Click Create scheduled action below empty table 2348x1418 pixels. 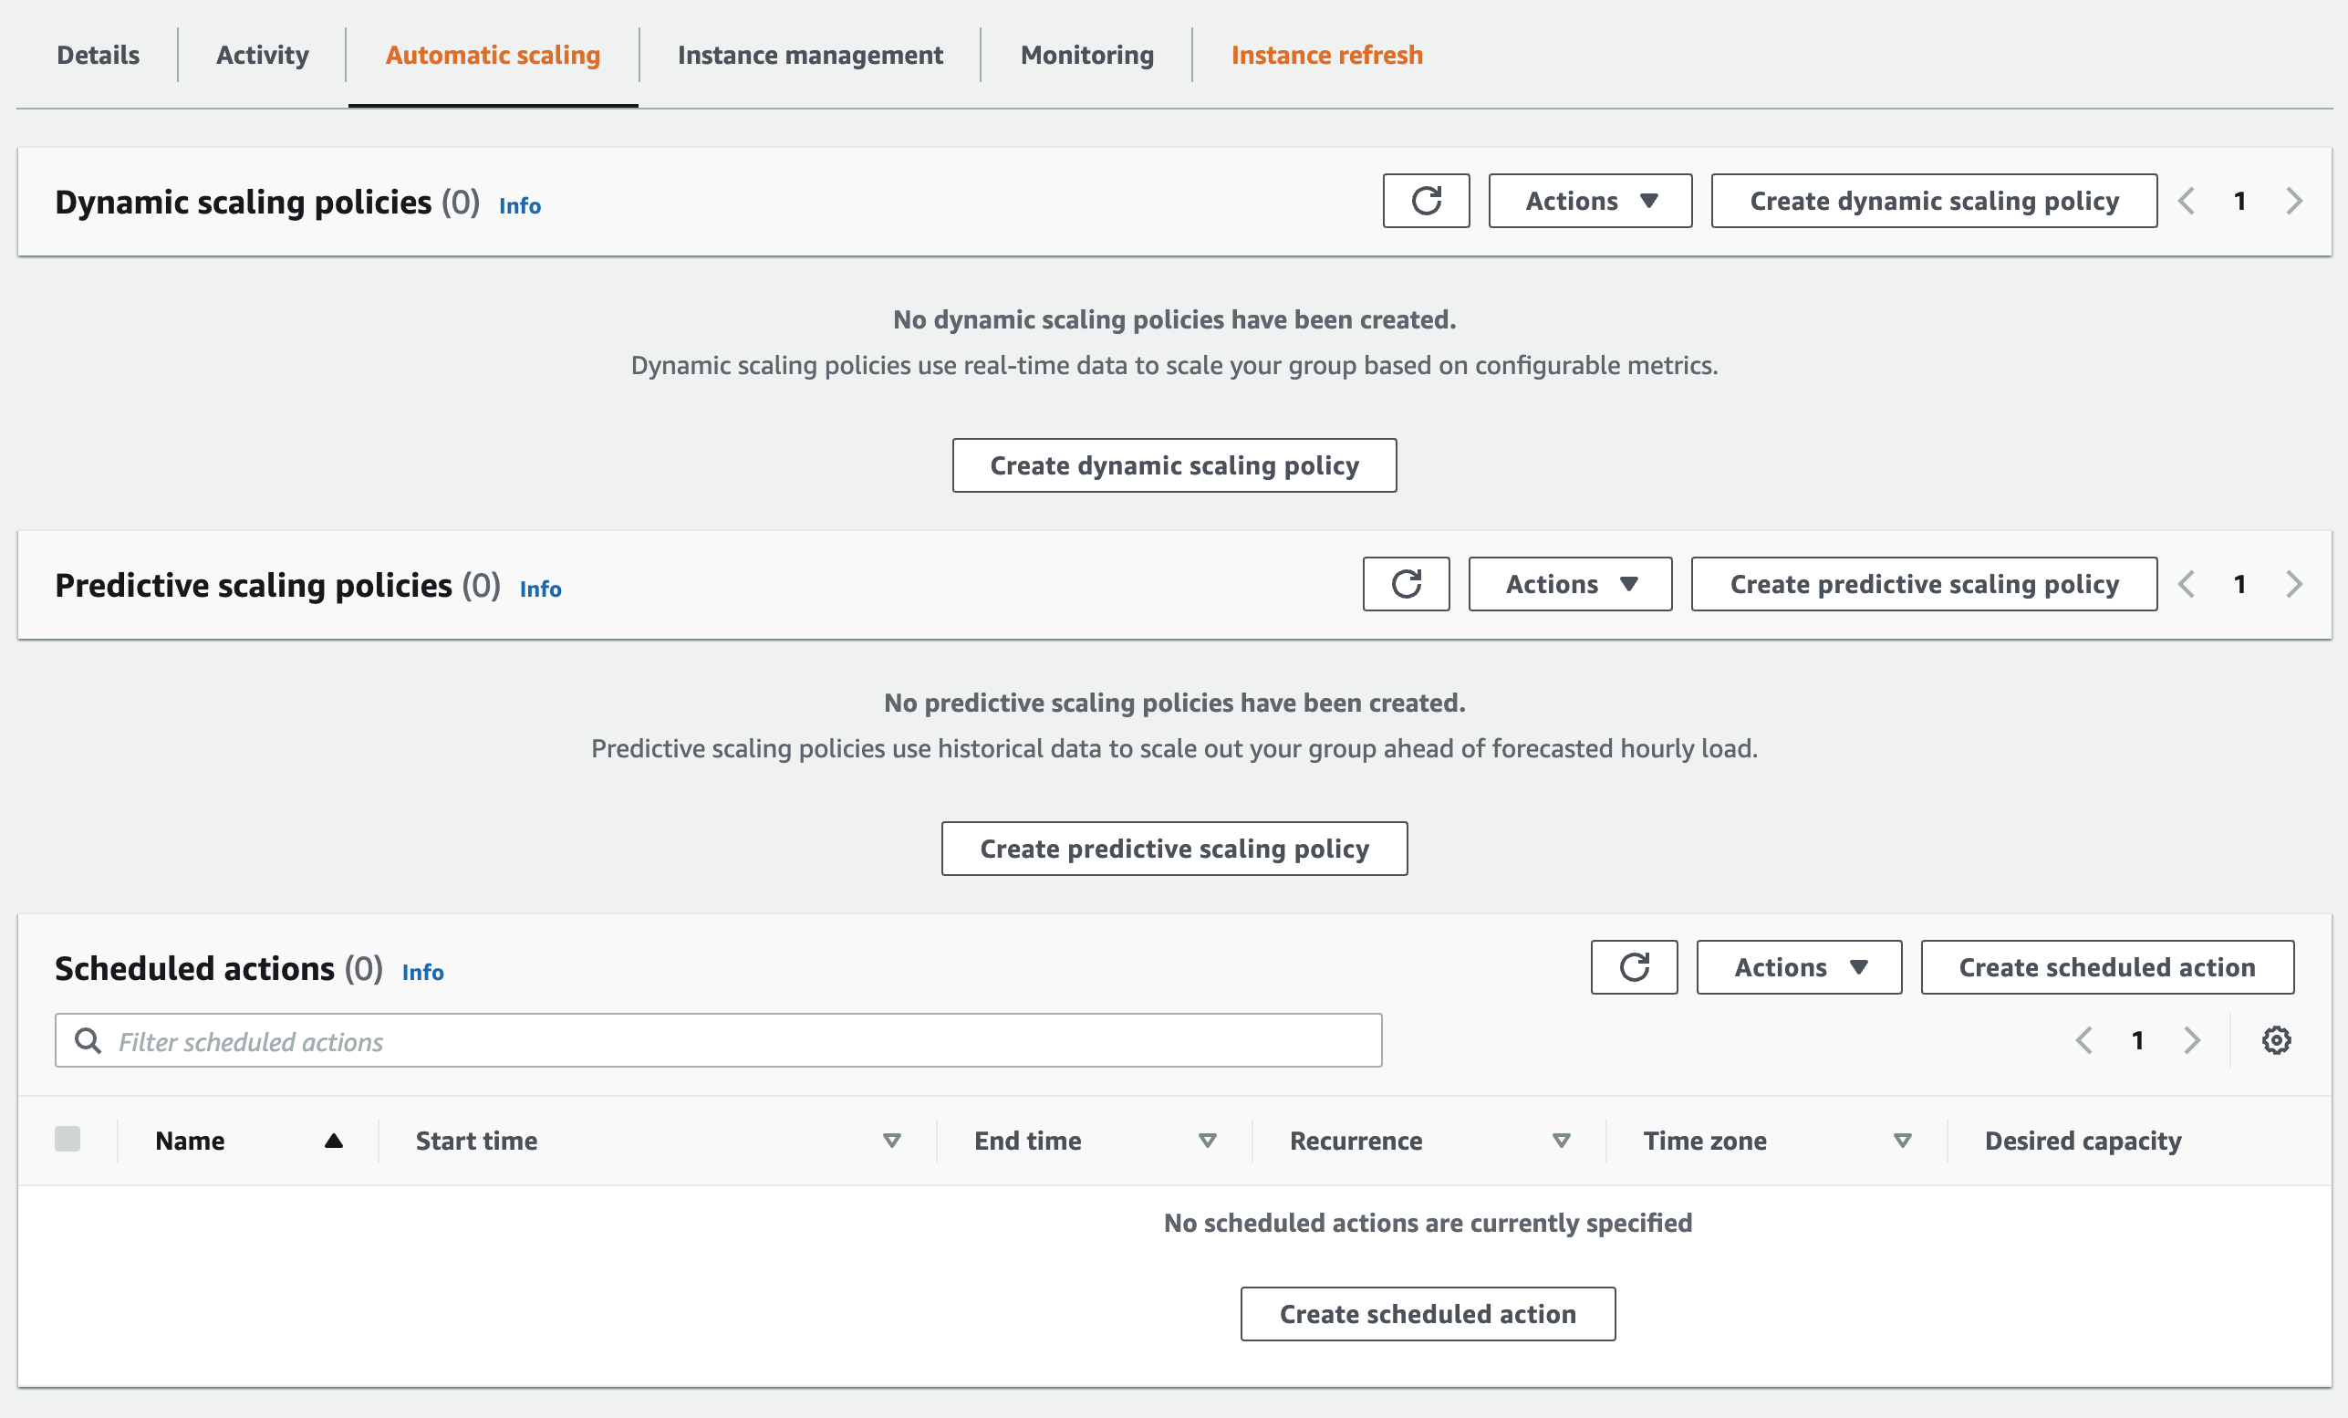pyautogui.click(x=1427, y=1314)
